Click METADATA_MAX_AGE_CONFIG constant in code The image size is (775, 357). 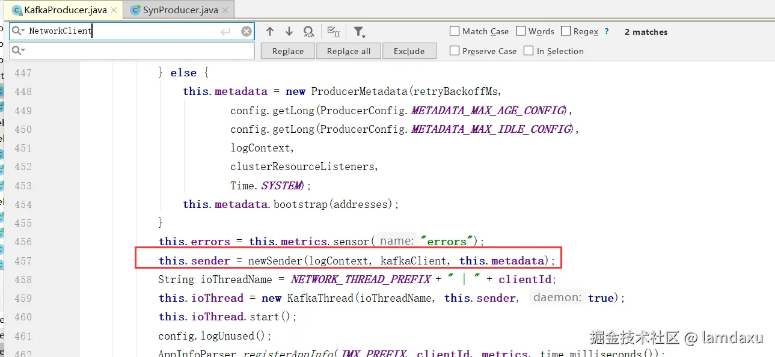coord(488,111)
